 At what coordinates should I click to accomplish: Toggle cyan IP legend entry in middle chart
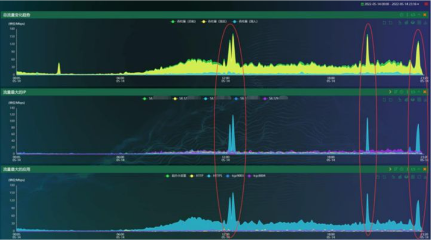pyautogui.click(x=217, y=98)
